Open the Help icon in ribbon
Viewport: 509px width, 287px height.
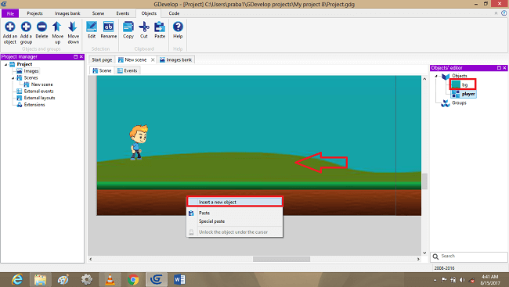[x=178, y=27]
